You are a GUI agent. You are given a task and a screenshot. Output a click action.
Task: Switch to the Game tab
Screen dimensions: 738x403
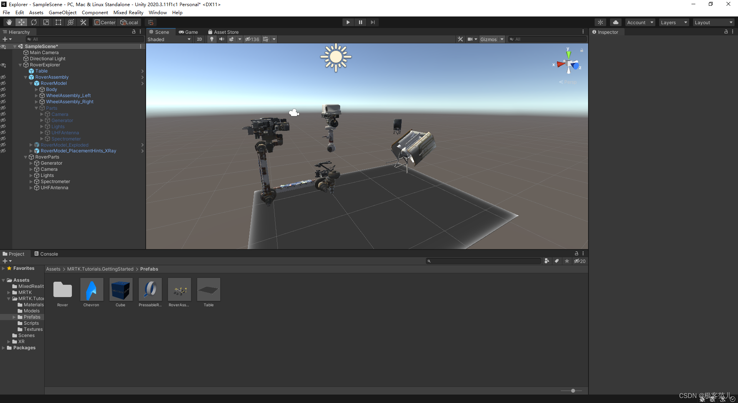188,32
